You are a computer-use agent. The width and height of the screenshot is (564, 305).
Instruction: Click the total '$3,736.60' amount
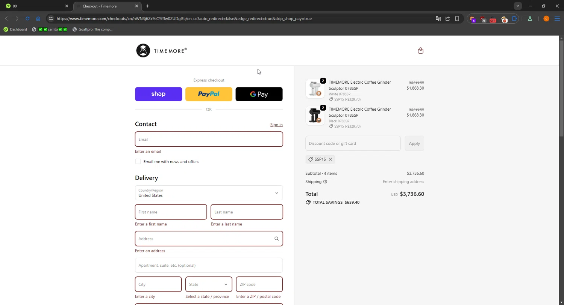click(x=412, y=194)
